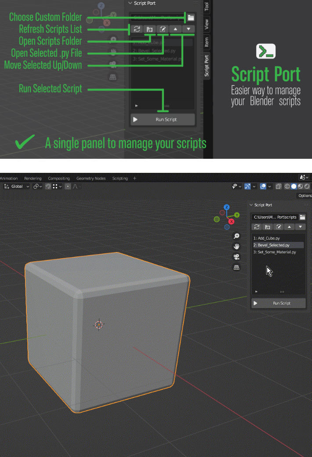
Task: Switch to Compositing workspace tab
Action: coord(59,179)
